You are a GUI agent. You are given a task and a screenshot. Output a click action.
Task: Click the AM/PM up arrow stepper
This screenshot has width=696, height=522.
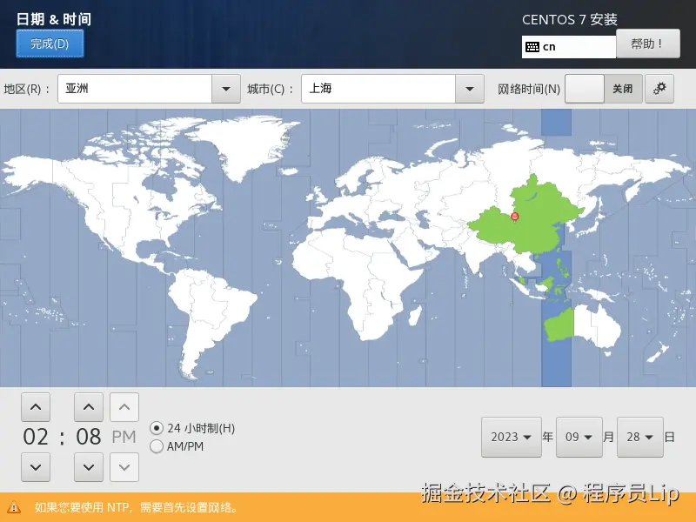click(x=124, y=406)
